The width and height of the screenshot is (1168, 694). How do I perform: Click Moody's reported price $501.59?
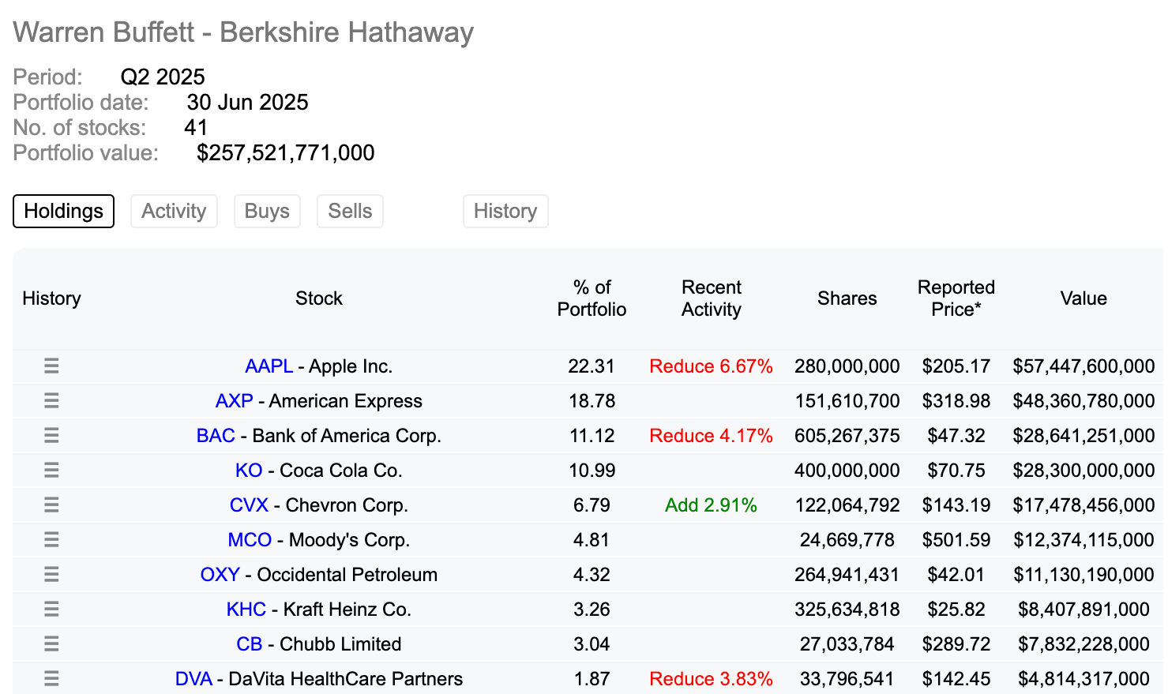(956, 540)
